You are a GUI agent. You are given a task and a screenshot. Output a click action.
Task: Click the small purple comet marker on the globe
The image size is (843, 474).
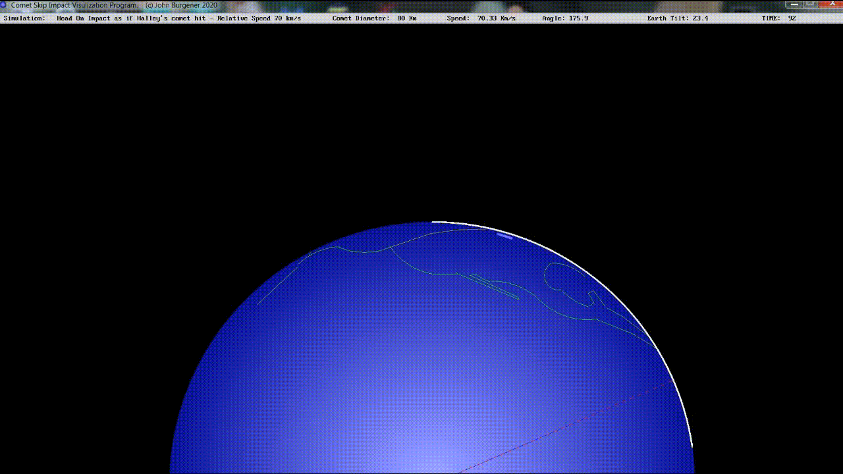tap(504, 235)
